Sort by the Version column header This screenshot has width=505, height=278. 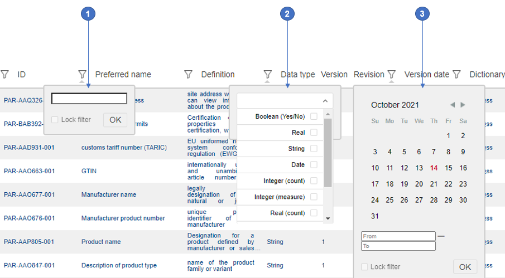tap(334, 74)
